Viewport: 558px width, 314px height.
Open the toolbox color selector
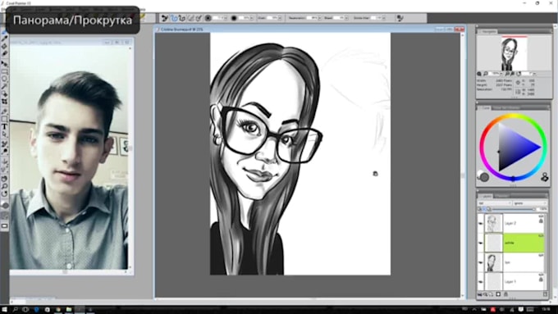pos(5,206)
